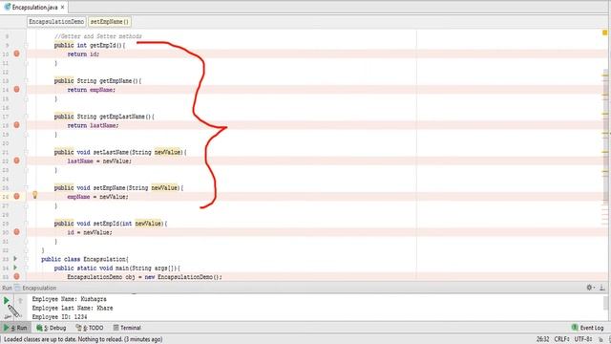Image resolution: width=611 pixels, height=344 pixels.
Task: Click 'Employee Last Name: Khare' console output line
Action: [73, 308]
